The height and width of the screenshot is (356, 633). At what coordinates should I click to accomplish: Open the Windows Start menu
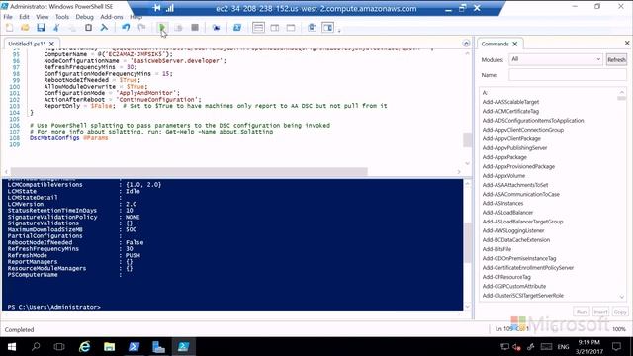click(12, 347)
